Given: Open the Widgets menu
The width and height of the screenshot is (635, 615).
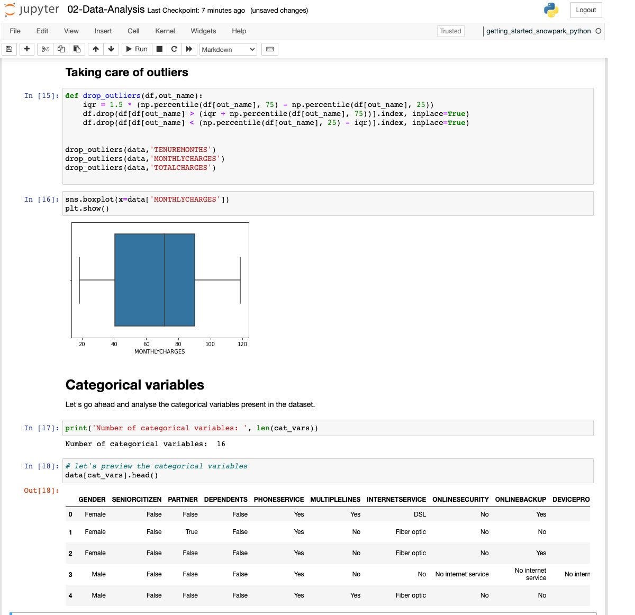Looking at the screenshot, I should pos(203,31).
